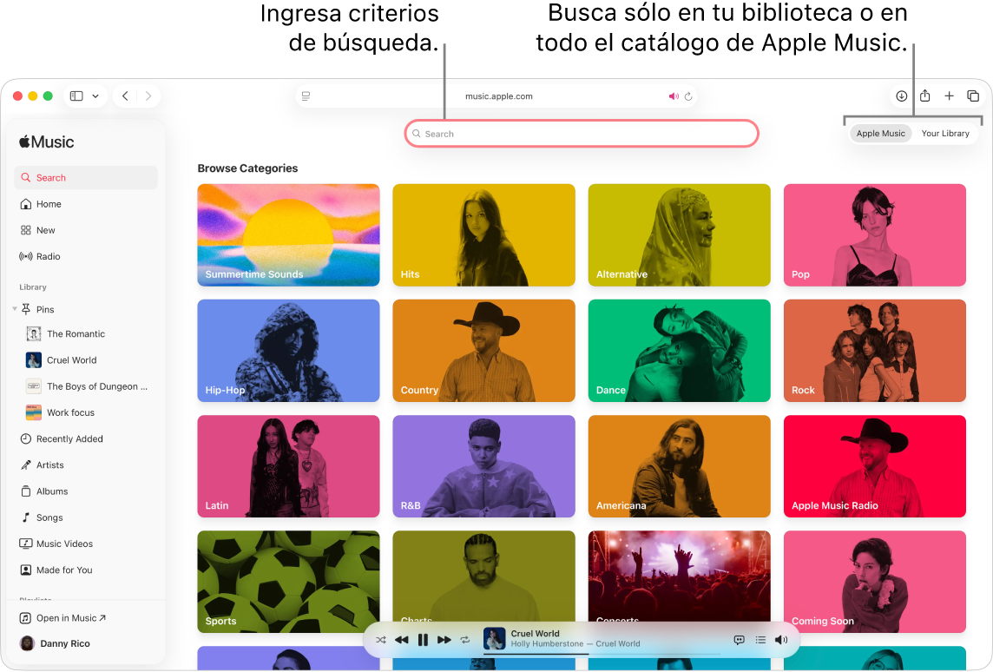Open the Work focus pinned playlist

(85, 413)
